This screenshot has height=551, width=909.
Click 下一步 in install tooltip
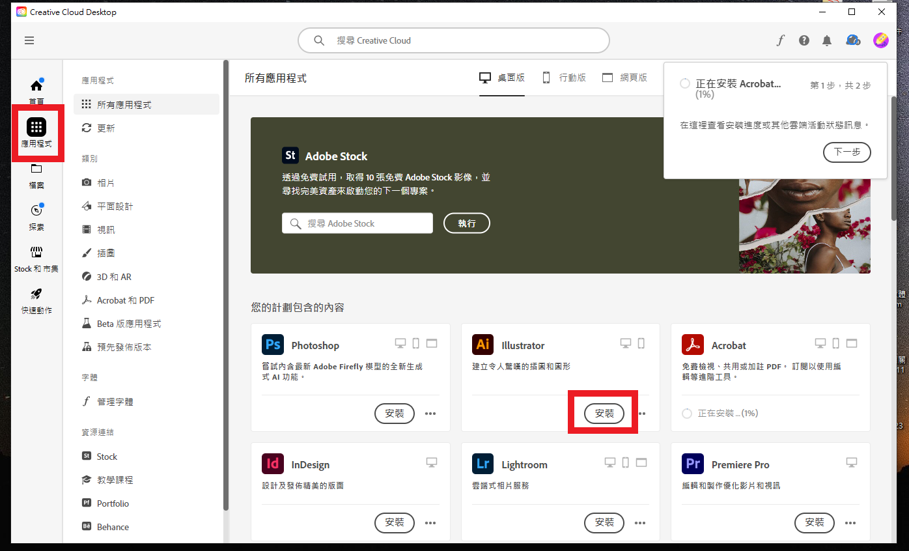click(847, 152)
